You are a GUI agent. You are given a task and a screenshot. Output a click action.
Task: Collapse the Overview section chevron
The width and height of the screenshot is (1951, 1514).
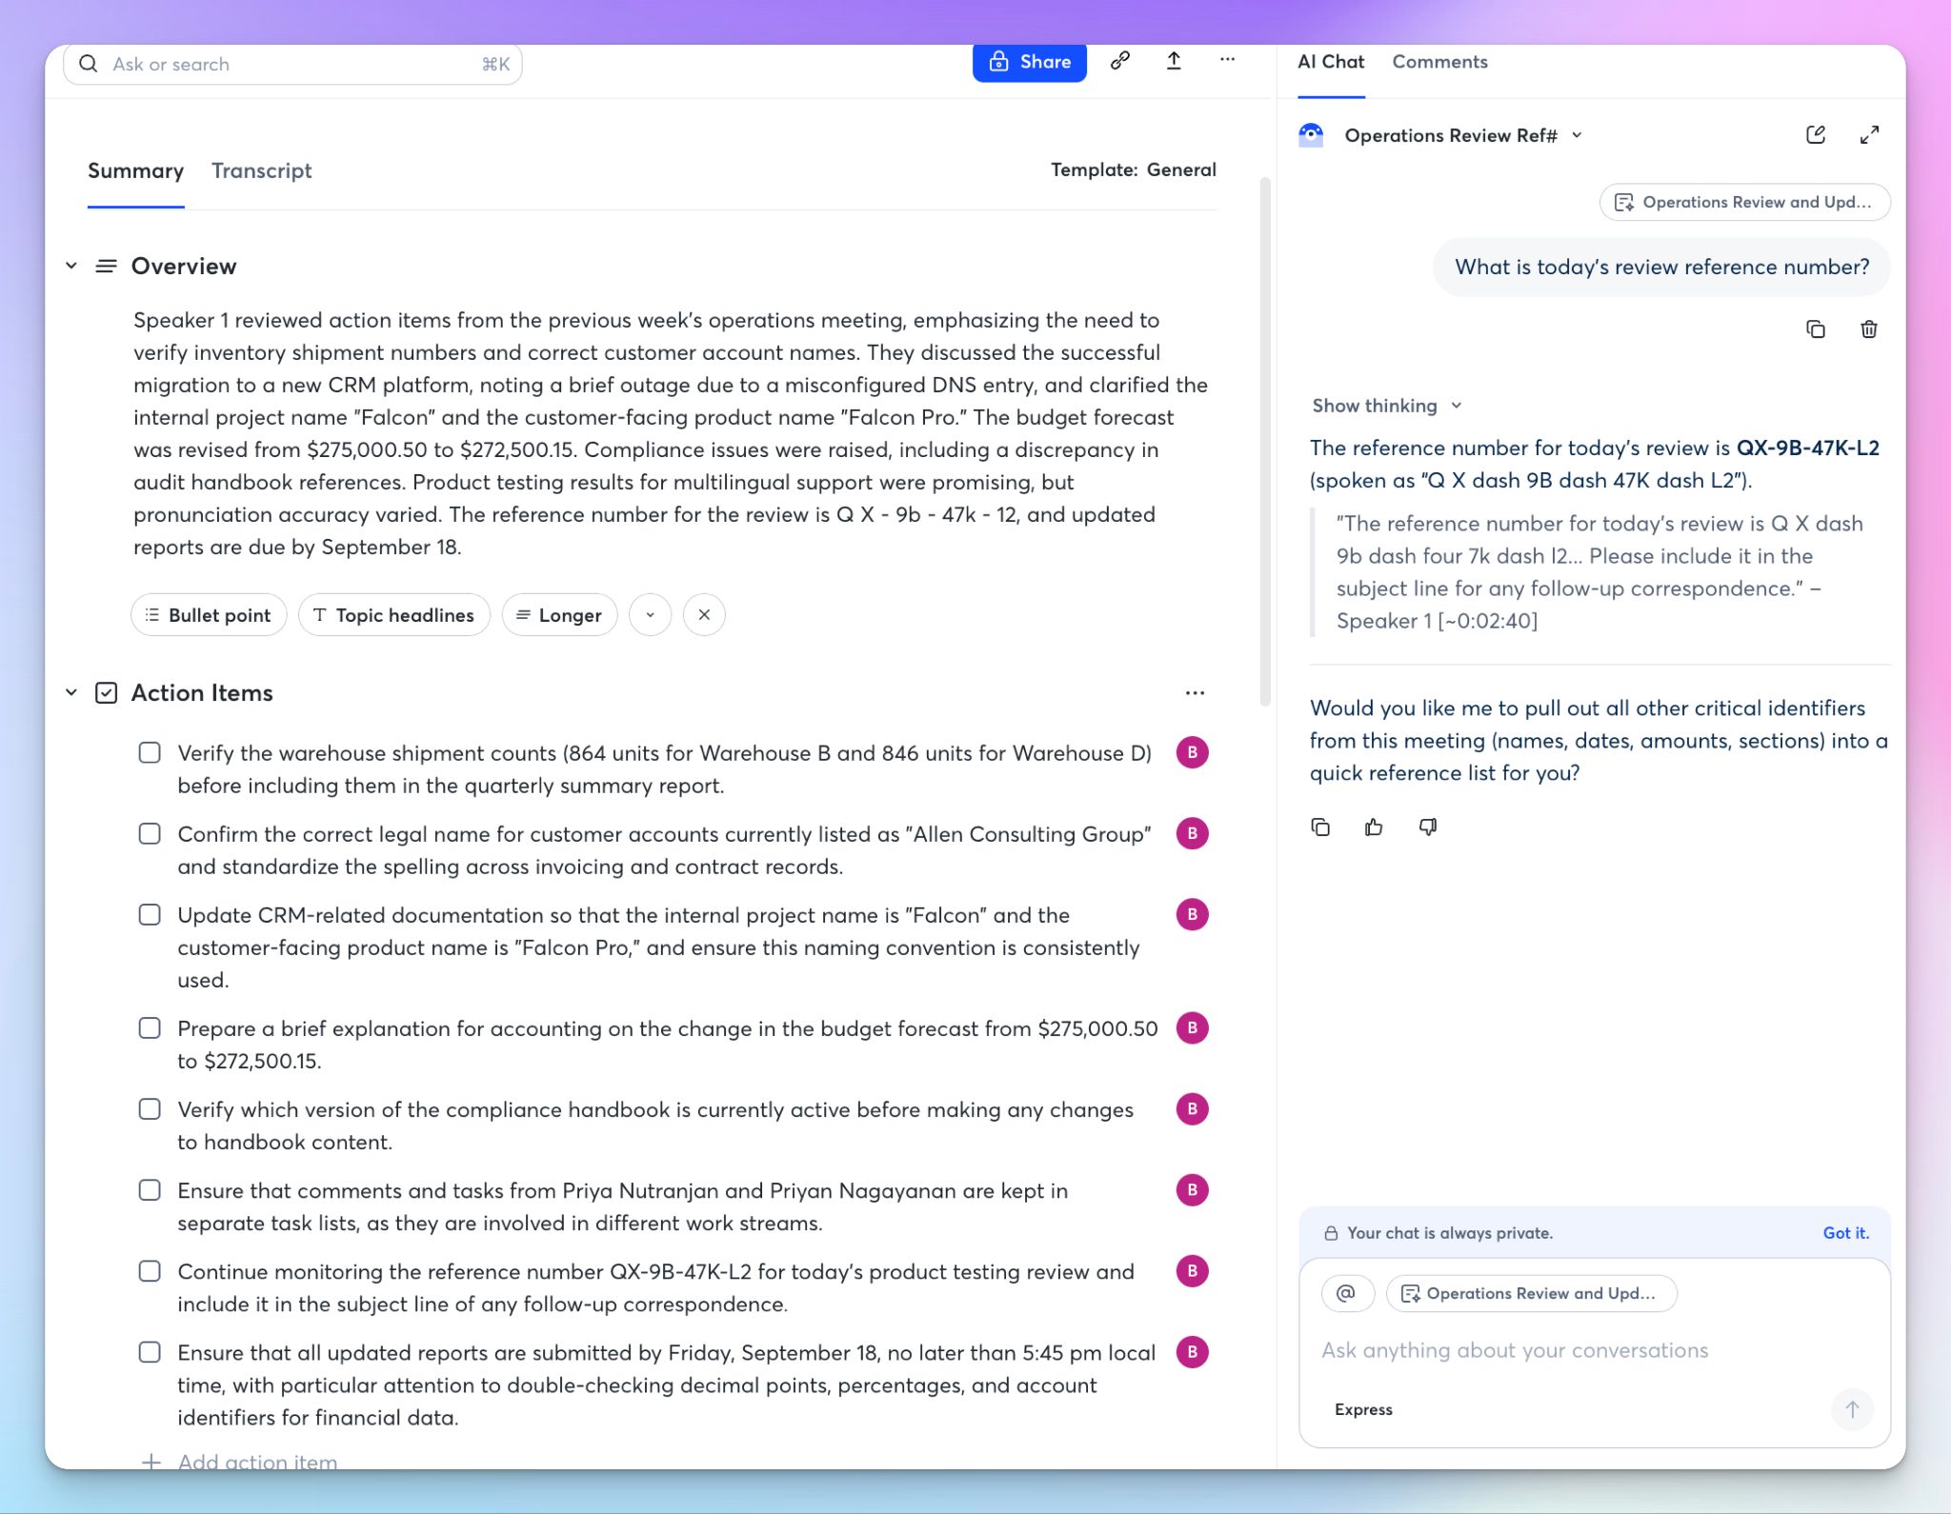[x=71, y=266]
